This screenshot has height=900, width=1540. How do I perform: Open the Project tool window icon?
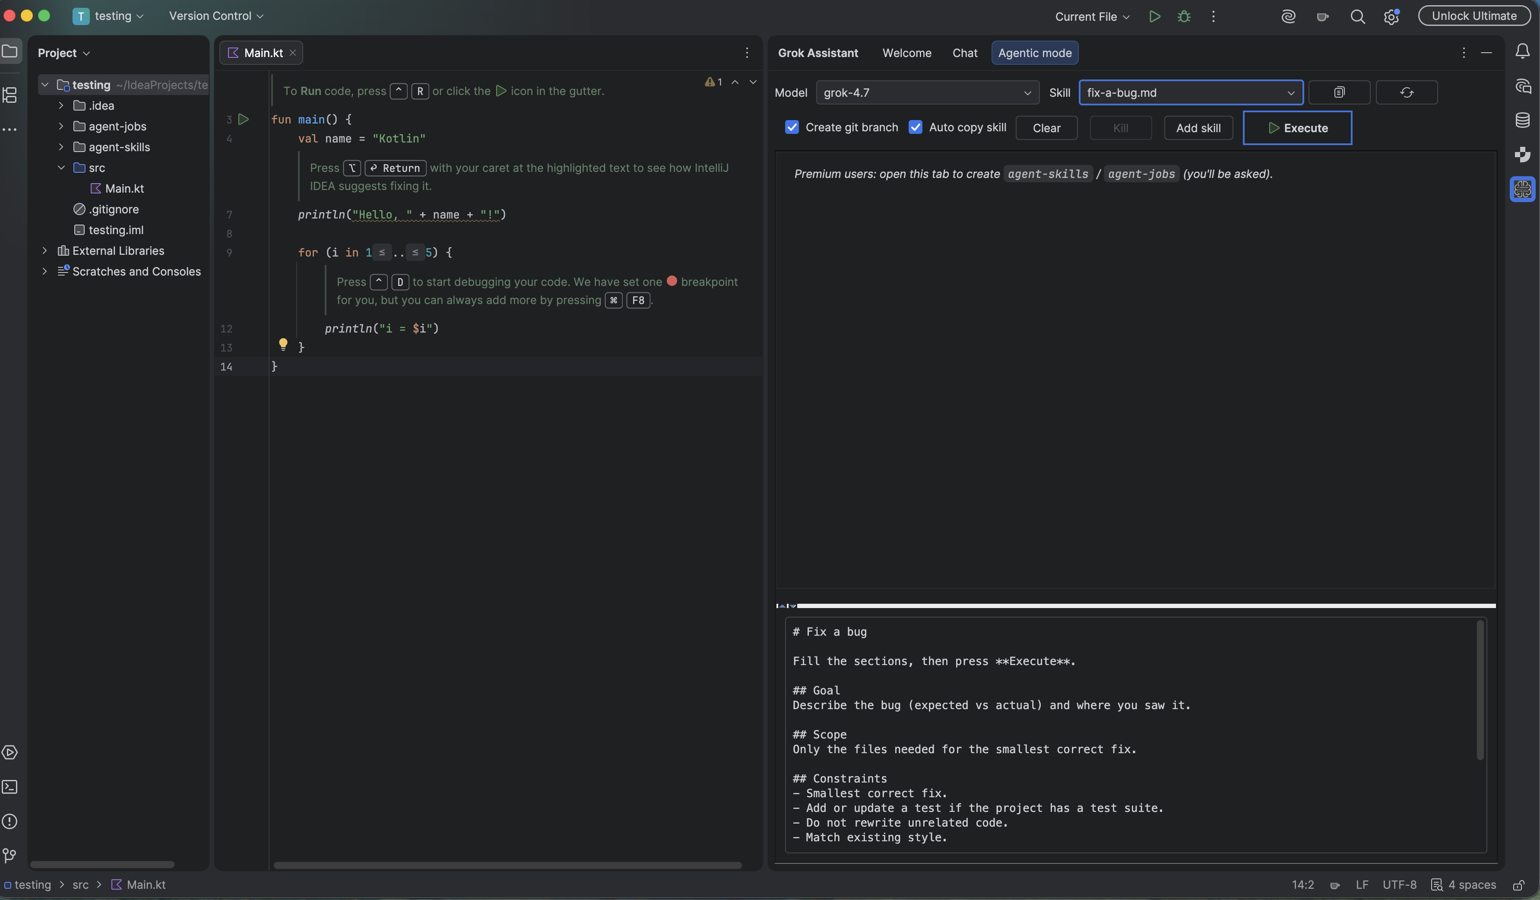point(10,51)
